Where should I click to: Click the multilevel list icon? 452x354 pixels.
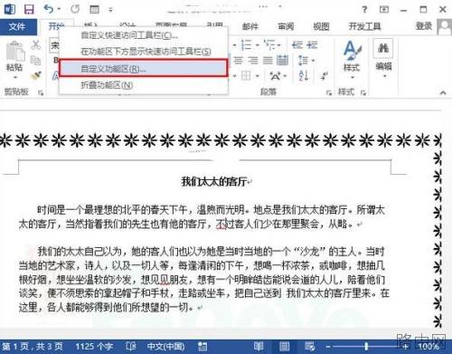tap(269, 45)
